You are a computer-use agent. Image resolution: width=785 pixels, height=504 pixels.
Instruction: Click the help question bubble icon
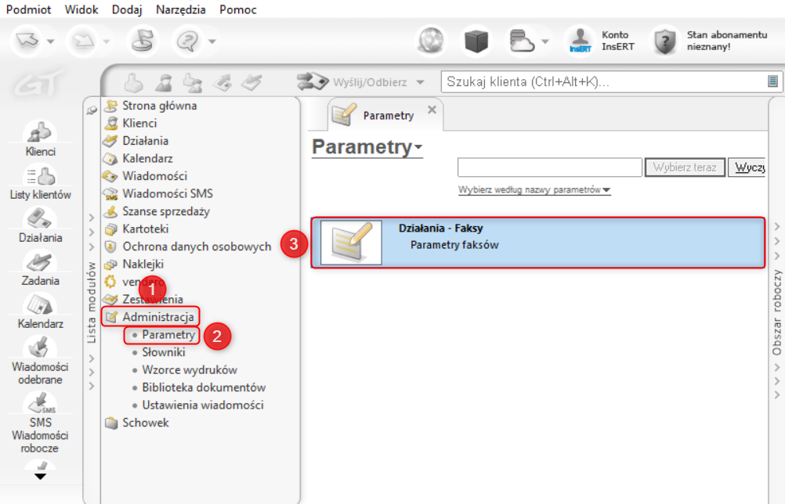click(x=188, y=41)
